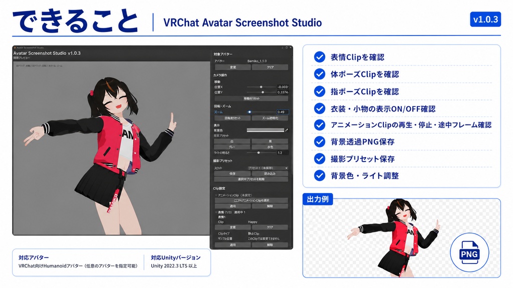
Task: Click the ズーム初期化 button
Action: (270, 118)
